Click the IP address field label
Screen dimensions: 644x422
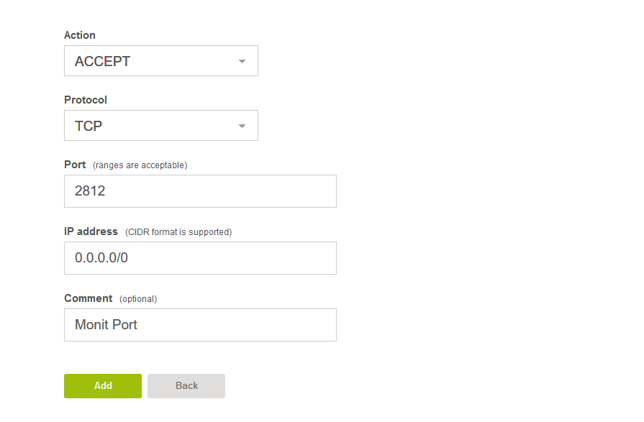pos(91,231)
